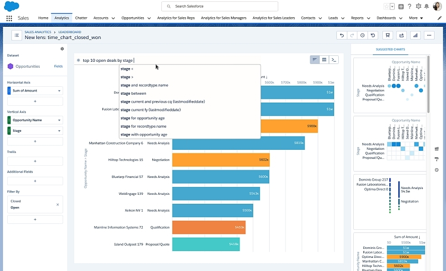Expand the Sum of Amount dropdown
The image size is (446, 271).
pyautogui.click(x=59, y=91)
